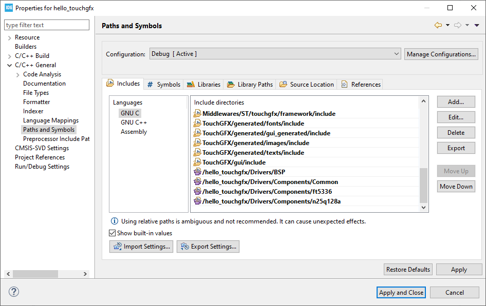
Task: Click the forward navigation arrow icon
Action: (x=457, y=25)
